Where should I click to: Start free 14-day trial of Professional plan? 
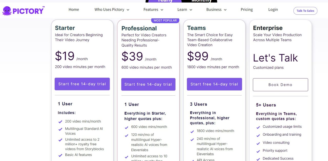click(148, 84)
